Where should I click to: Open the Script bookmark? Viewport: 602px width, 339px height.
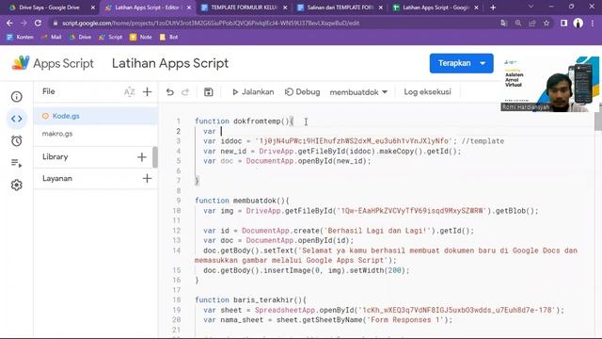(111, 37)
